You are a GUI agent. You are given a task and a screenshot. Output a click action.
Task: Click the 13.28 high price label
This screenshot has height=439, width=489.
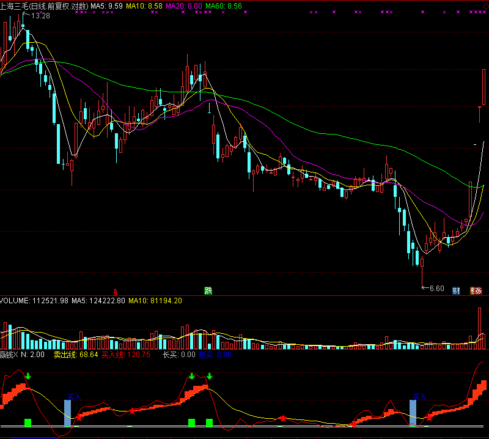tap(40, 16)
